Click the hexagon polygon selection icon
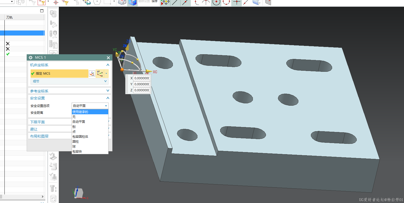 97,3
